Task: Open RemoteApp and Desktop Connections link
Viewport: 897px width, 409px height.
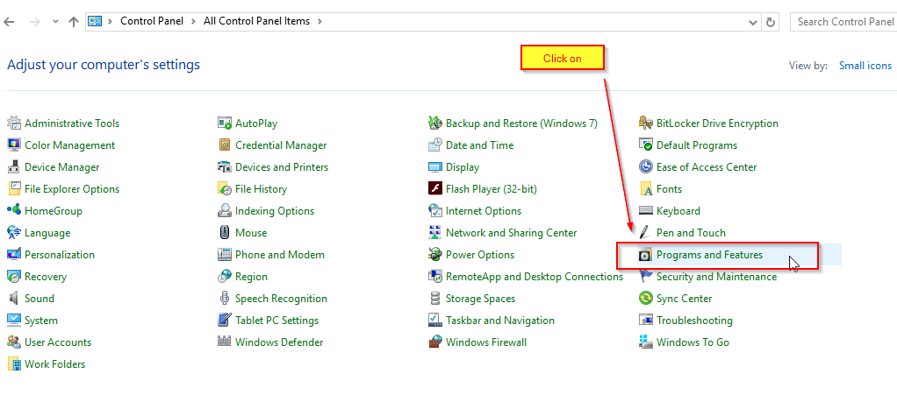Action: 535,277
